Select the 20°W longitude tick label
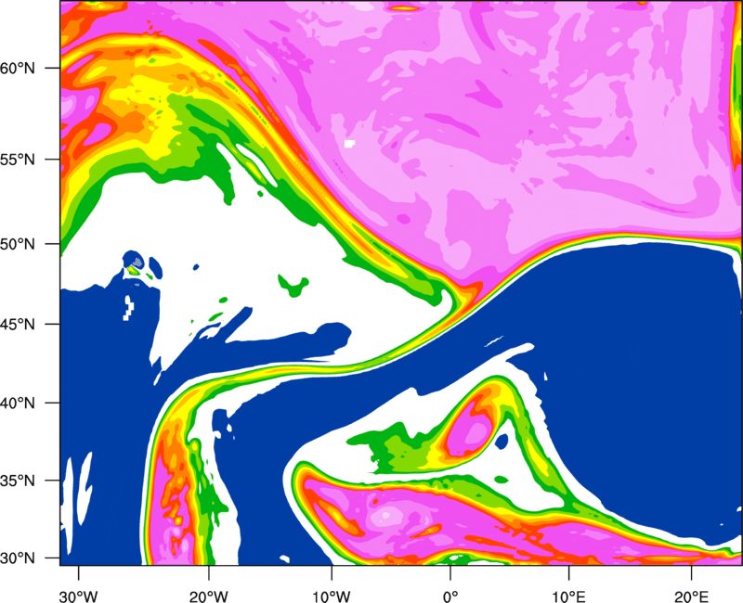Screen dimensions: 743x603 208,597
